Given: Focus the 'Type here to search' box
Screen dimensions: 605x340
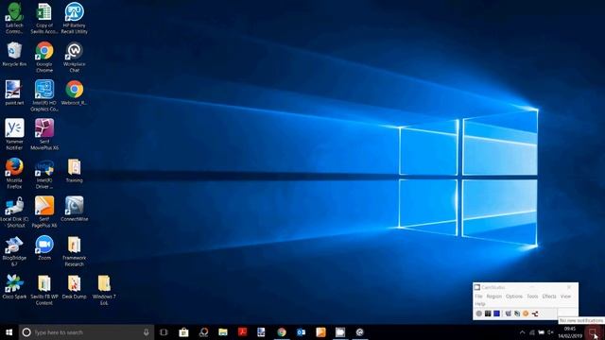Looking at the screenshot, I should pyautogui.click(x=86, y=332).
